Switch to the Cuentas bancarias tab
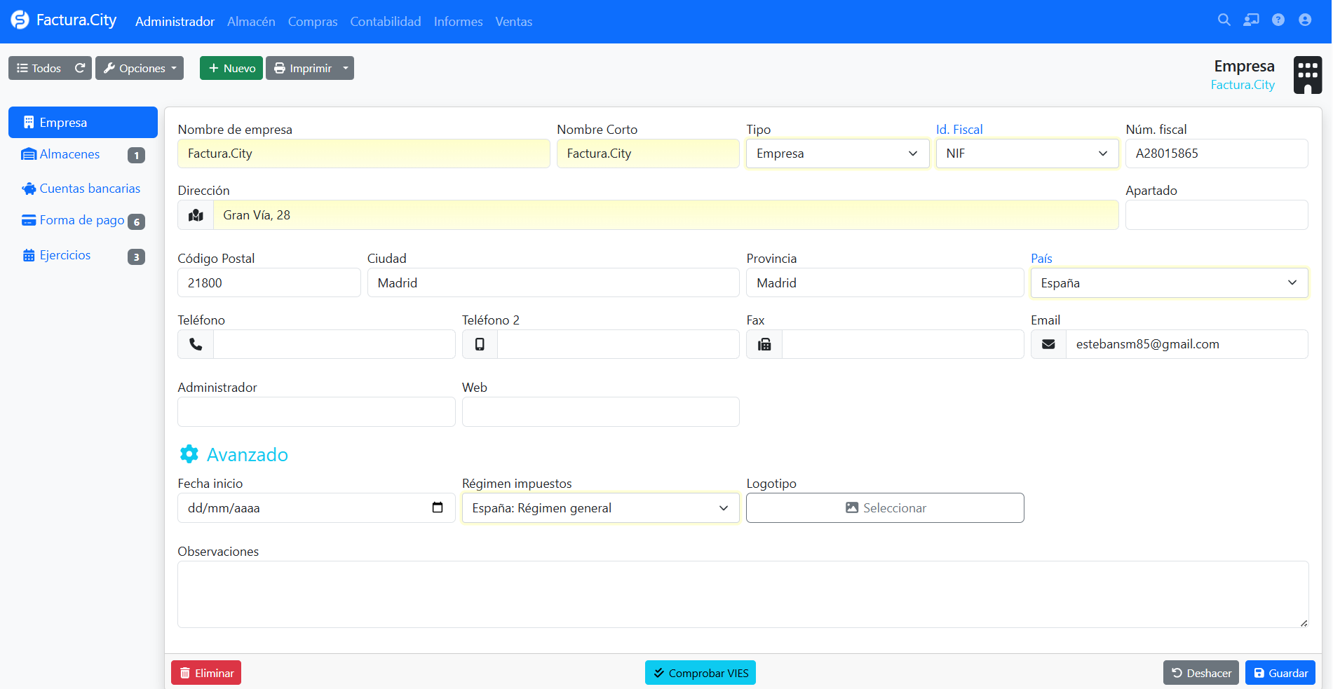This screenshot has width=1333, height=689. (83, 189)
